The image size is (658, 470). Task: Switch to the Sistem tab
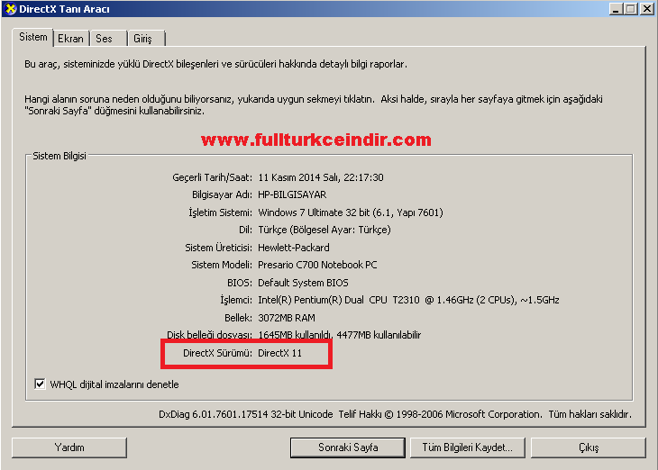32,37
